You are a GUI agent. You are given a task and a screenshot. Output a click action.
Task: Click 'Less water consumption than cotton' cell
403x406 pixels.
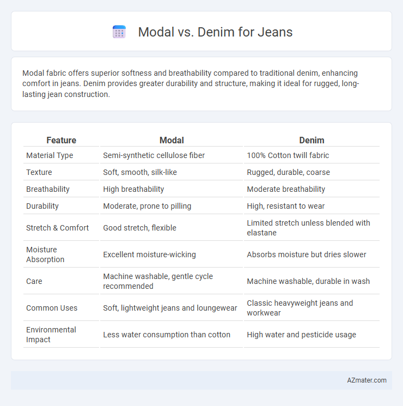click(x=167, y=335)
